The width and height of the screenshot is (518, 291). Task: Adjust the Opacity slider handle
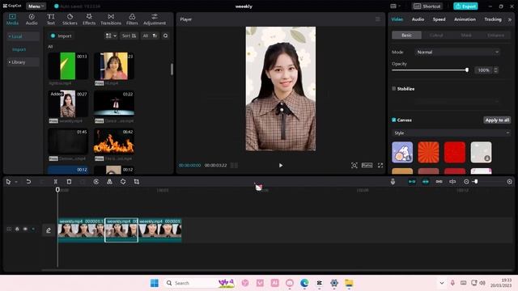[x=467, y=70]
